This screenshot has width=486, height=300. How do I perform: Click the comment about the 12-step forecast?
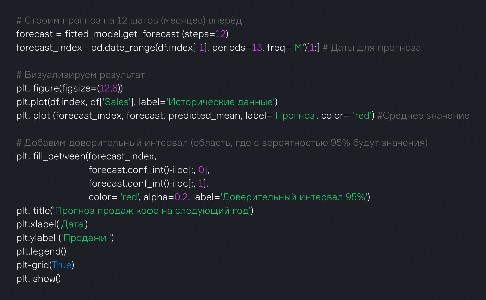pyautogui.click(x=129, y=20)
